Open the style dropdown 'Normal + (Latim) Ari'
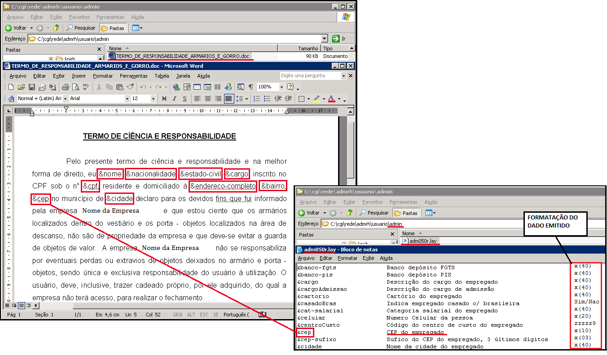The height and width of the screenshot is (355, 607). point(65,99)
